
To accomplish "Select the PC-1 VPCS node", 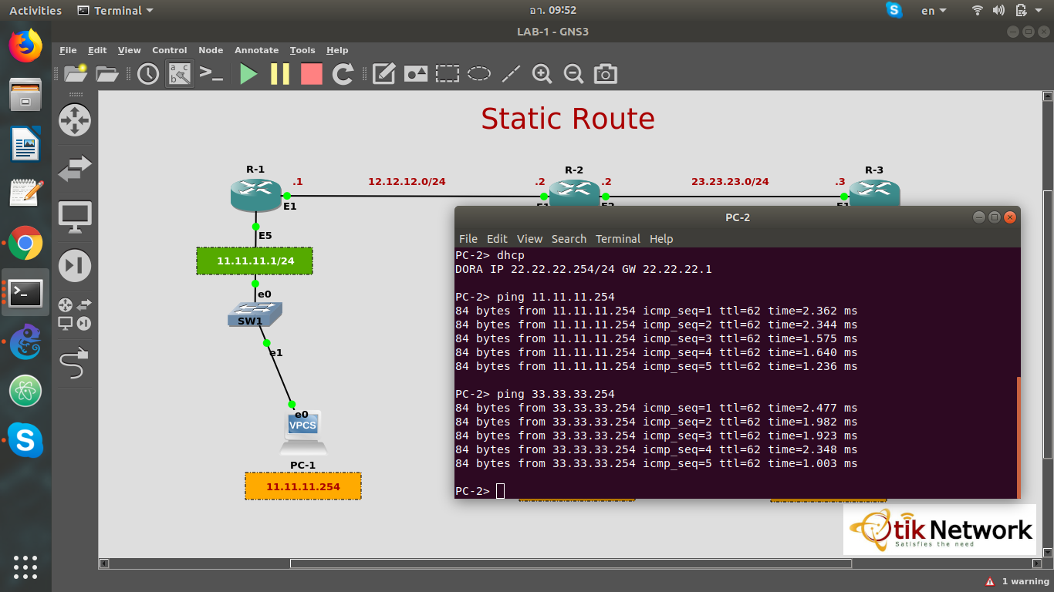I will pyautogui.click(x=303, y=432).
